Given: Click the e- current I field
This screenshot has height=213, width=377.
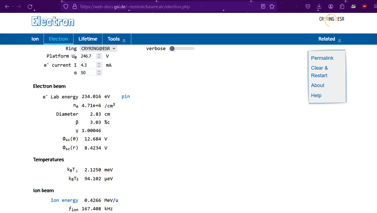Looking at the screenshot, I should point(89,65).
